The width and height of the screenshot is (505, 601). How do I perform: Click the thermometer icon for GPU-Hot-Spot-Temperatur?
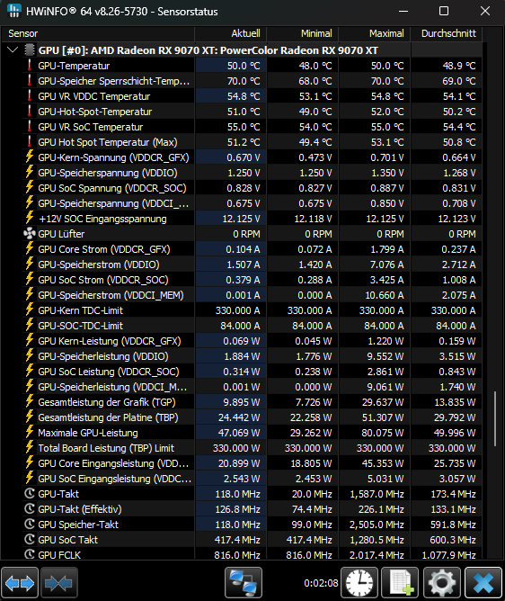coord(30,112)
